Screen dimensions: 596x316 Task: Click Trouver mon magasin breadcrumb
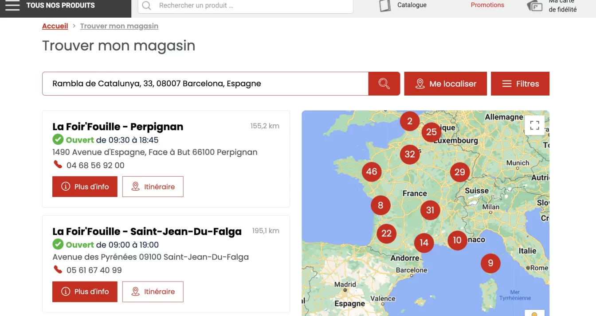click(119, 26)
